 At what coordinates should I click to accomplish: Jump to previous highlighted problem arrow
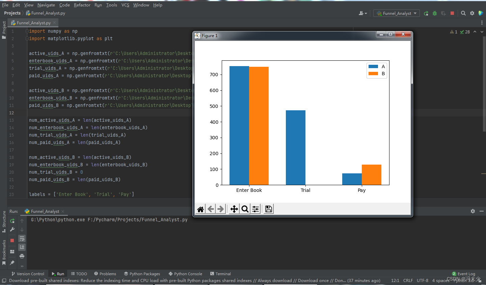[475, 32]
